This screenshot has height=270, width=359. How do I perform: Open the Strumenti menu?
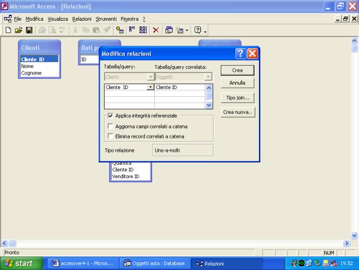(x=106, y=19)
